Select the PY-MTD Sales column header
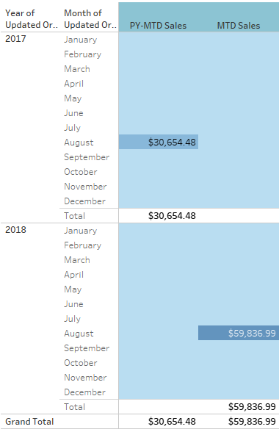Screen dimensions: 279x432 [158, 26]
